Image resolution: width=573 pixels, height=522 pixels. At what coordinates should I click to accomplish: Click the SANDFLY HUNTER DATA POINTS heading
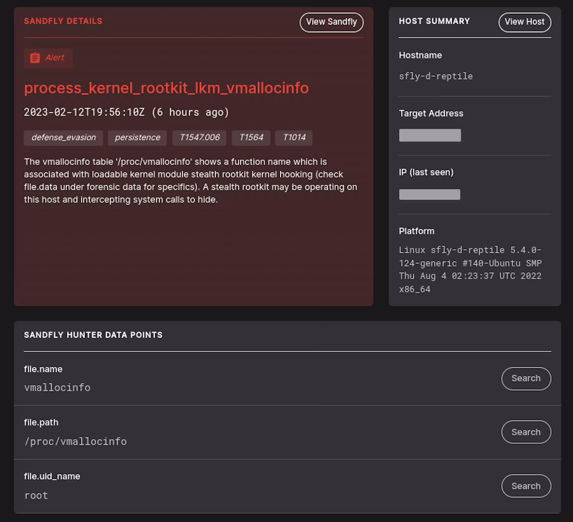click(x=93, y=335)
